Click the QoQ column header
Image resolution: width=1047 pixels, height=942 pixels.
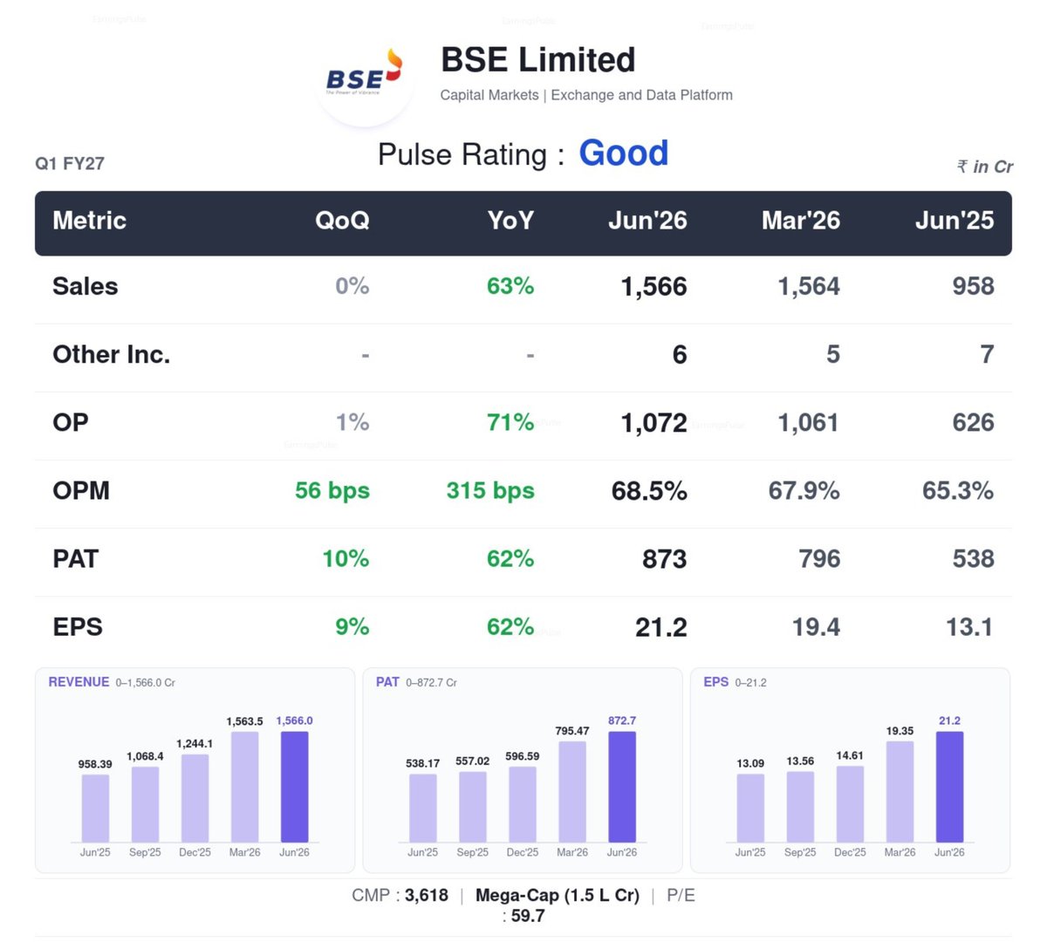[342, 221]
